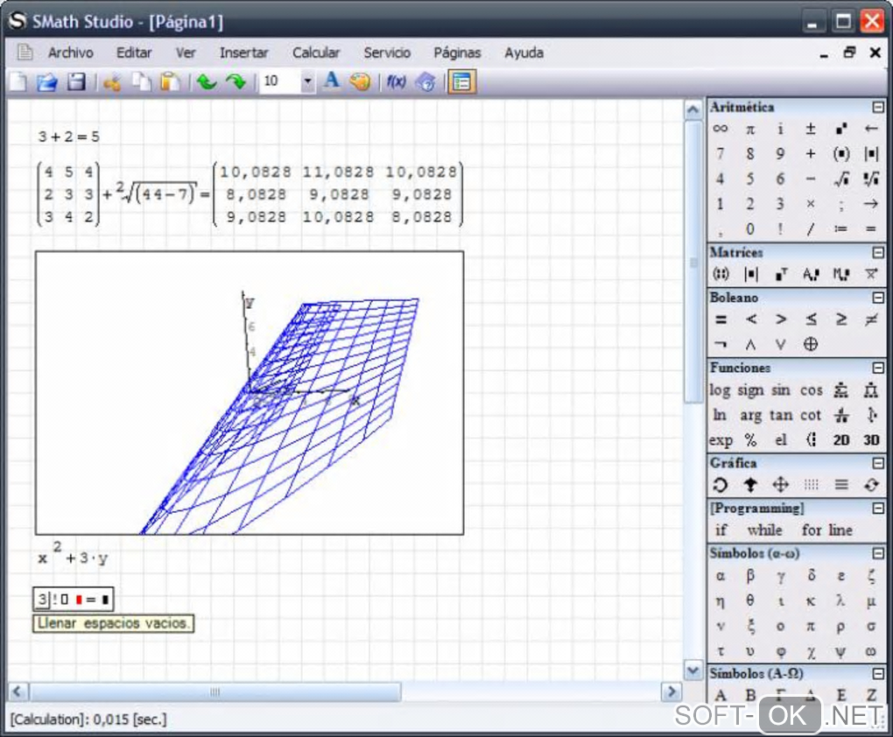The height and width of the screenshot is (737, 893).
Task: Insert a while loop
Action: point(764,530)
